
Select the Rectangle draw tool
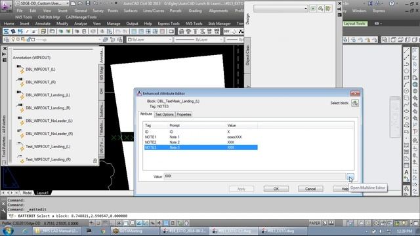pos(406,77)
